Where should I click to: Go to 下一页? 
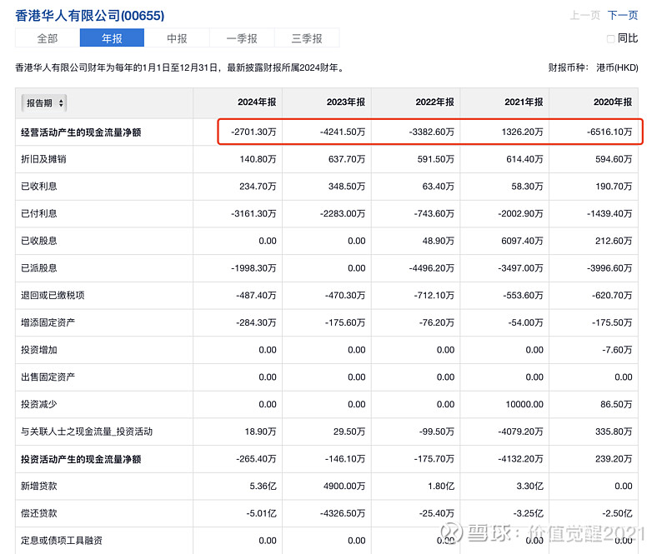623,15
